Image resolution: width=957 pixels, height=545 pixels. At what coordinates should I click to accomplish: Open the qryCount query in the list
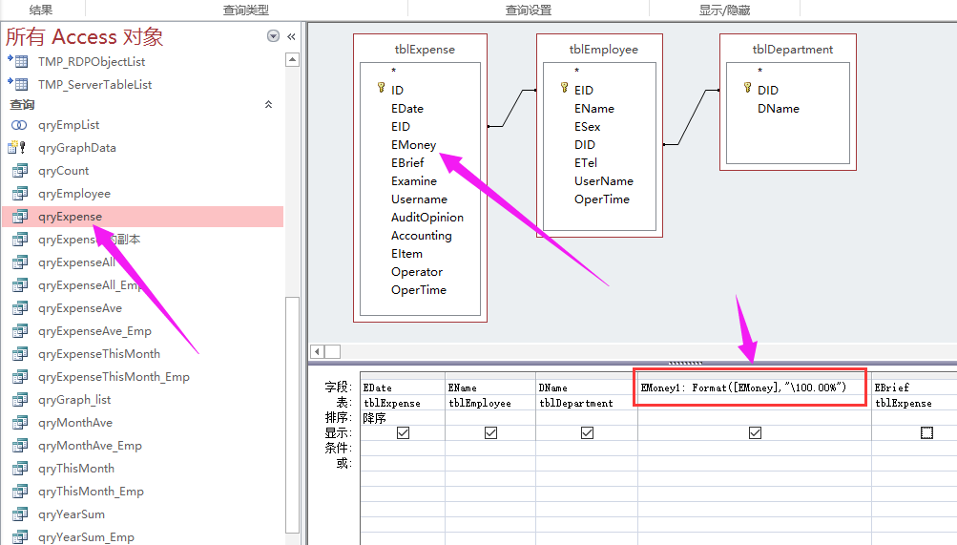pos(64,171)
